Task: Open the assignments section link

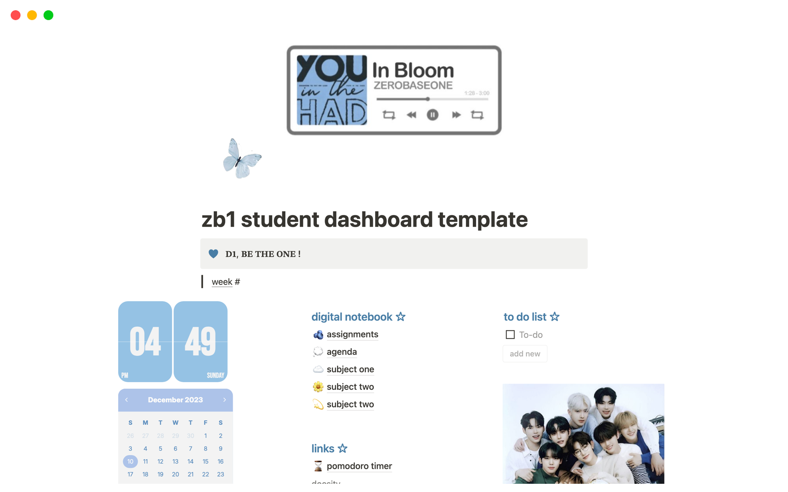Action: [x=351, y=333]
